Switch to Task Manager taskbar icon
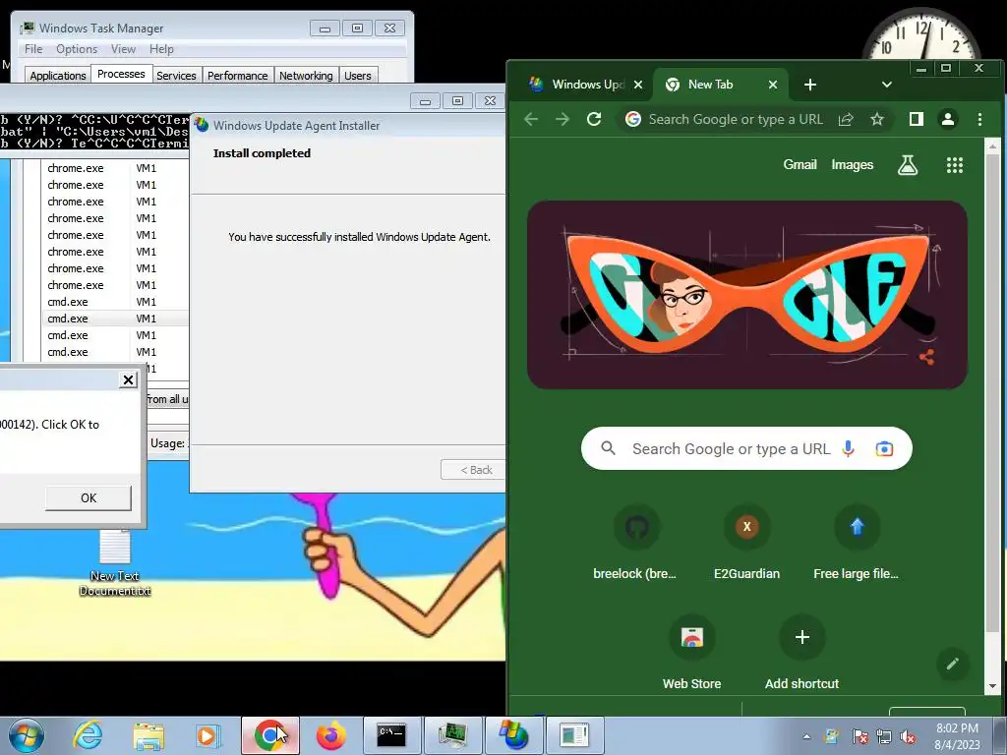 (x=452, y=735)
